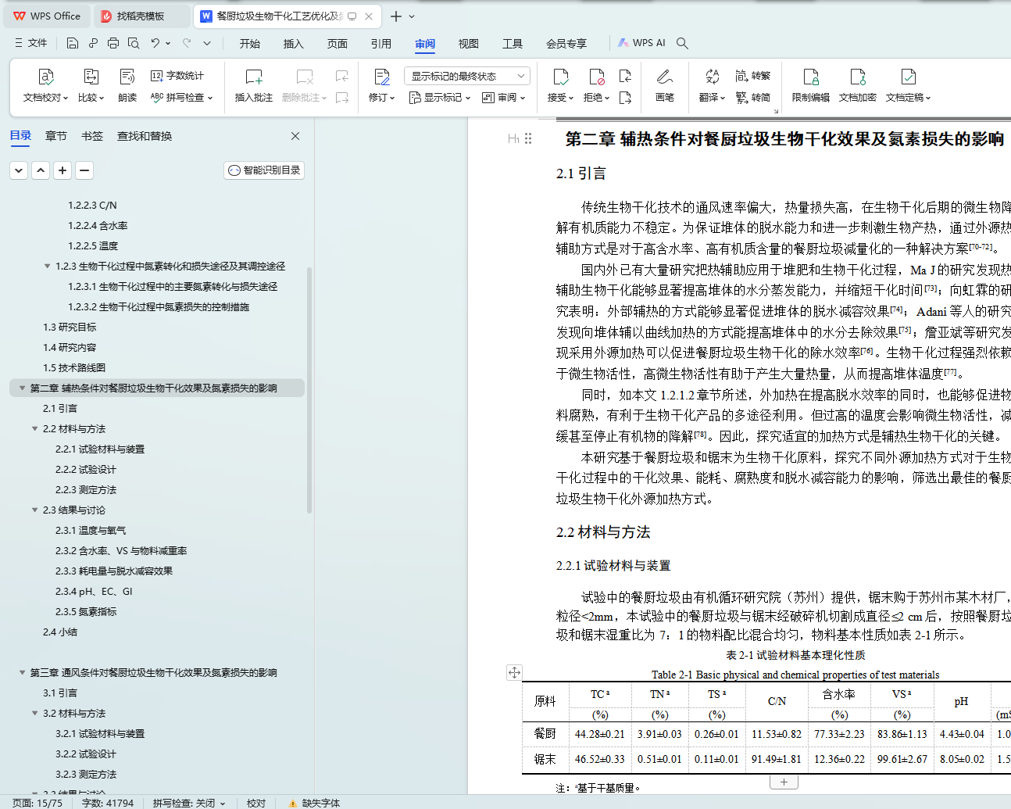Go to previous change icon

(x=625, y=76)
